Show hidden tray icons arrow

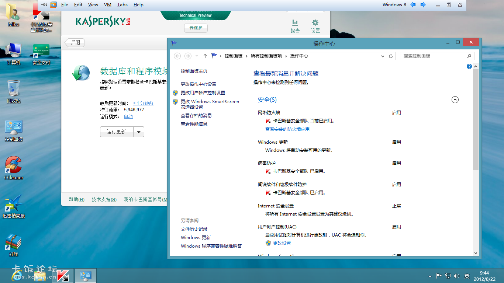tap(430, 276)
